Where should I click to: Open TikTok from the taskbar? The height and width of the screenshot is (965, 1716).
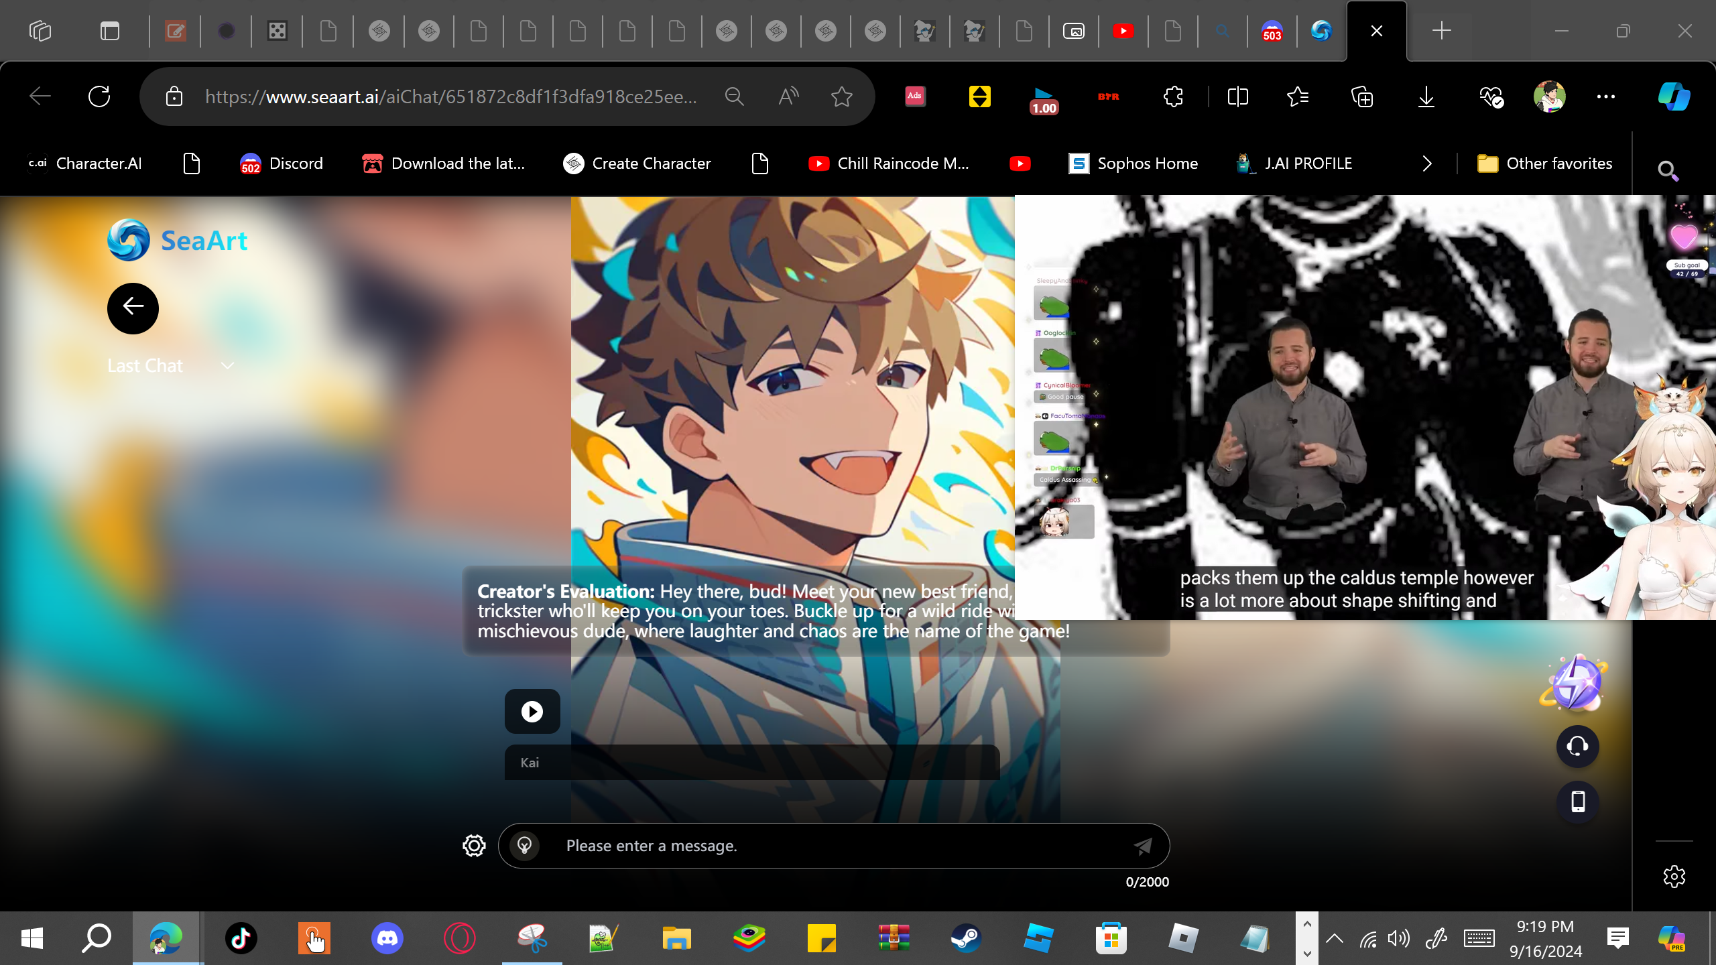click(241, 938)
